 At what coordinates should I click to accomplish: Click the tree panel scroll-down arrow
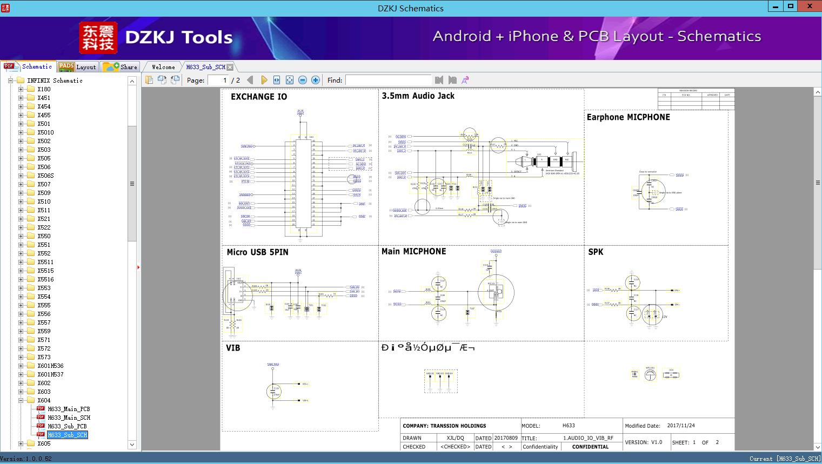pos(132,445)
